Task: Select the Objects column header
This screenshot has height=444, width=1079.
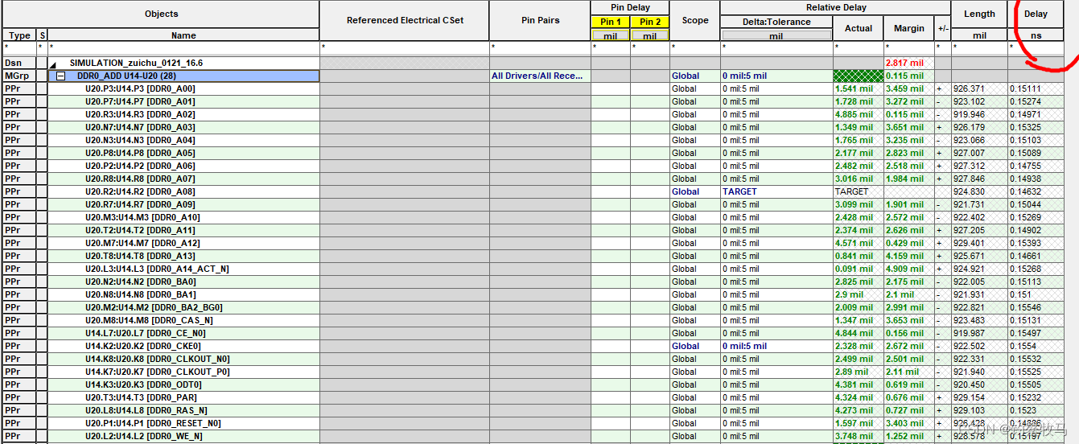Action: coord(162,14)
